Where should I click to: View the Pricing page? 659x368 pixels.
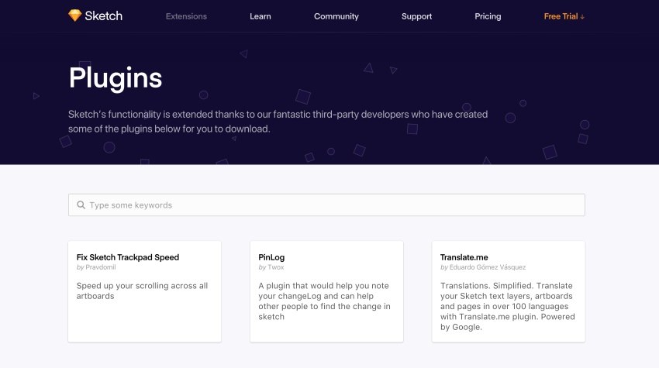488,16
